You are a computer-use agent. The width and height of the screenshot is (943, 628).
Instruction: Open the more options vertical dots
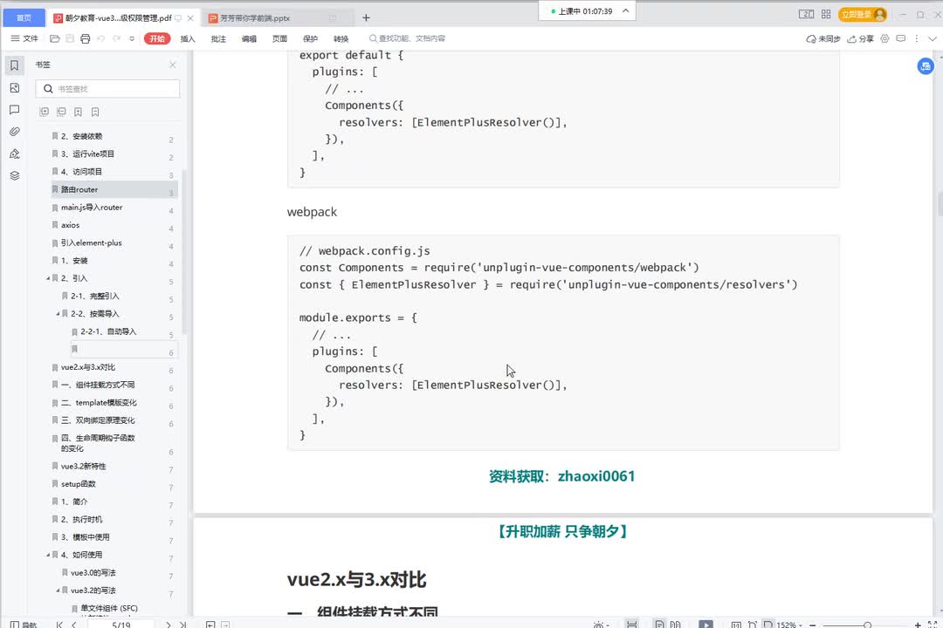(x=917, y=38)
